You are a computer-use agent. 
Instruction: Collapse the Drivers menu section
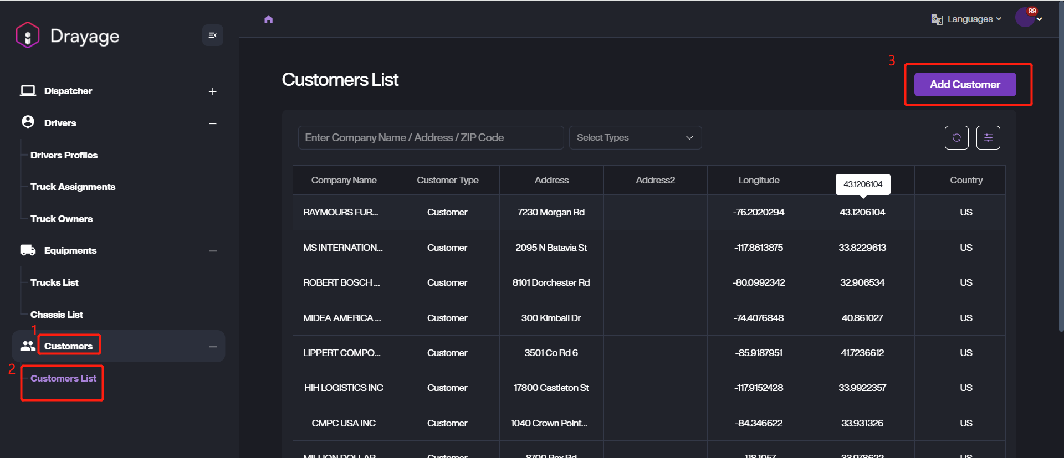[x=212, y=123]
